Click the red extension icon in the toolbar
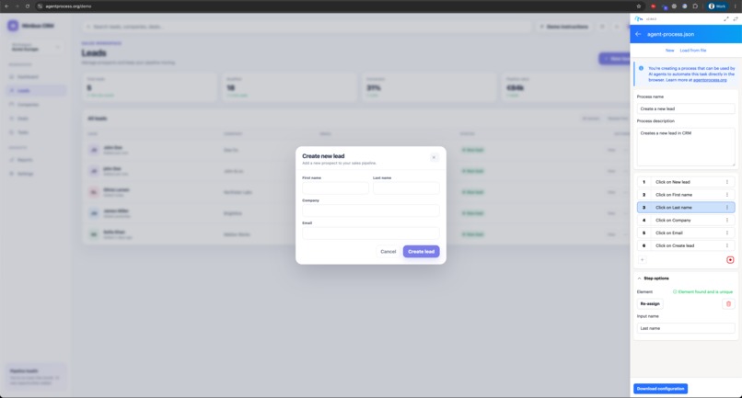Screen dimensions: 742x398 653,6
